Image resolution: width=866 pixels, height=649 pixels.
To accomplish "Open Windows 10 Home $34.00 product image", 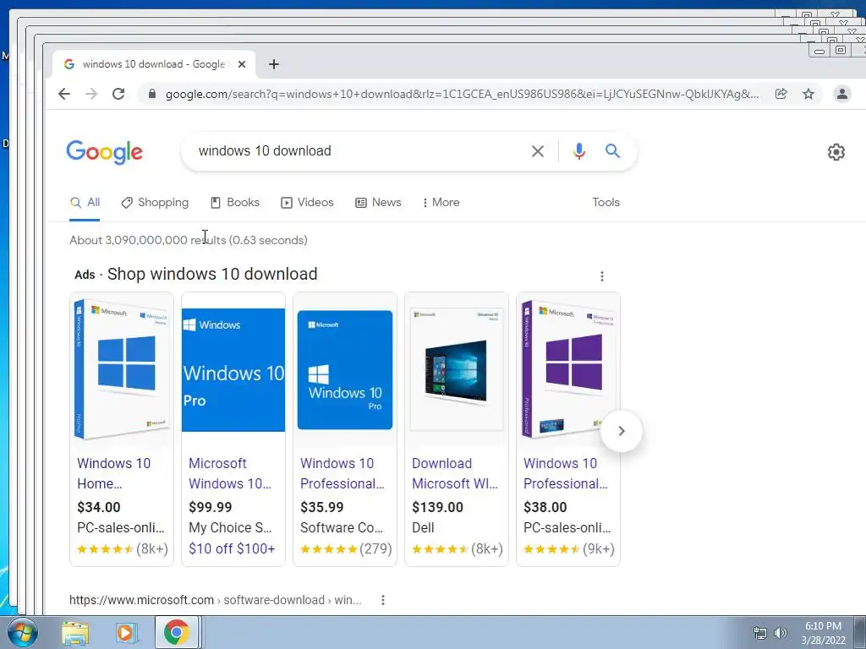I will (122, 370).
